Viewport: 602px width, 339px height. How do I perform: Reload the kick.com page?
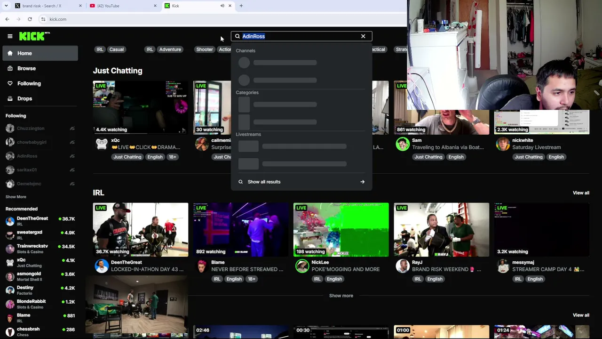(30, 19)
